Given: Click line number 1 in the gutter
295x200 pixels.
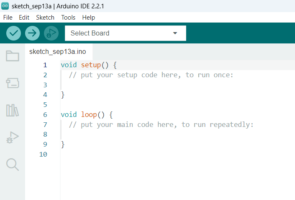Looking at the screenshot, I should 45,65.
